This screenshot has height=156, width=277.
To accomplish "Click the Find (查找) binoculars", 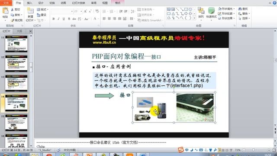I will click(x=243, y=9).
